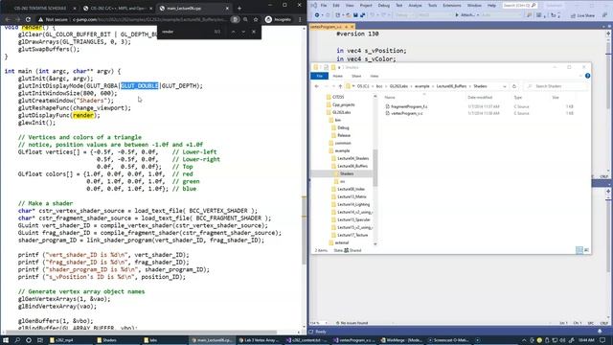Open Explorer help icon
The width and height of the screenshot is (613, 345).
point(587,76)
